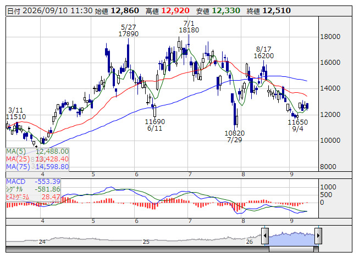Click the シグナル -581.86 legend entry
Screen dimensions: 359x258
[x=33, y=189]
